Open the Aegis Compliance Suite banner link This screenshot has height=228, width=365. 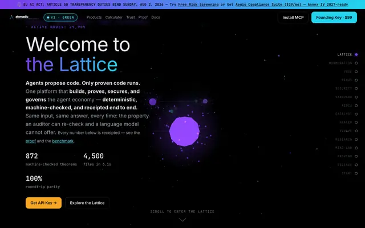click(291, 5)
